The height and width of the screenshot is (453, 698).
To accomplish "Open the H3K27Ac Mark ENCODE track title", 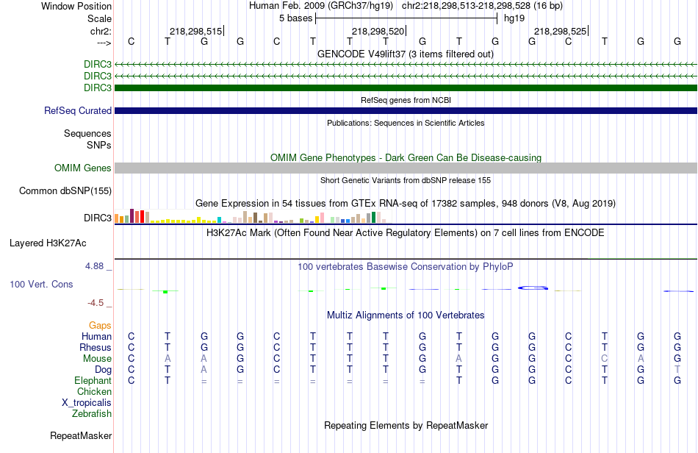I will [406, 233].
